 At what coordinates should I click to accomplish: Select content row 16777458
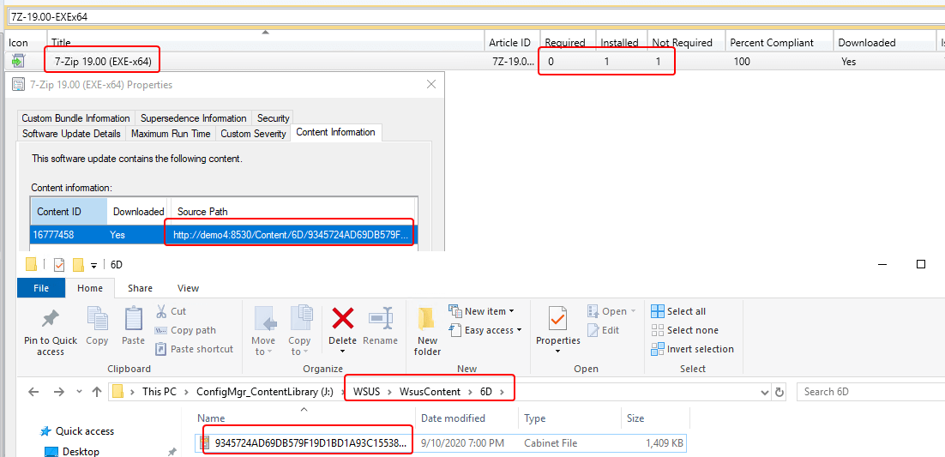point(224,235)
